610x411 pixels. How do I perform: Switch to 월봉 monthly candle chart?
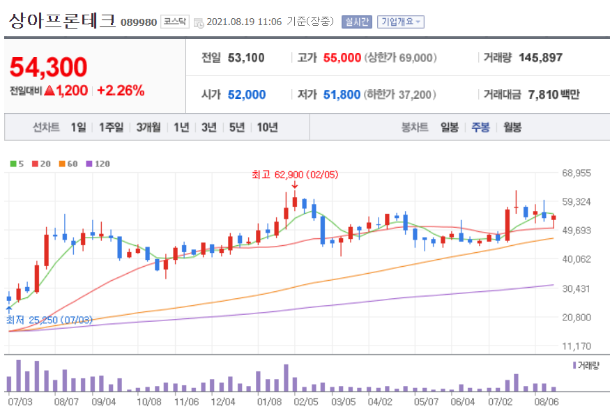pos(512,127)
